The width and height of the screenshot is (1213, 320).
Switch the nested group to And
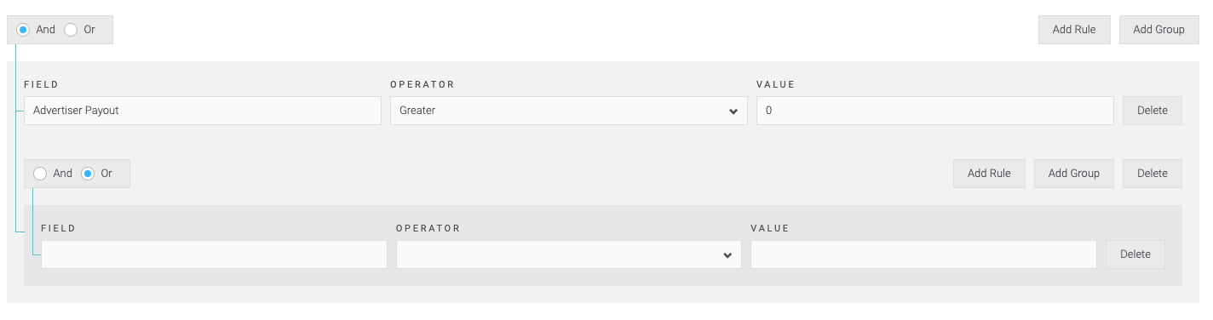[x=40, y=174]
